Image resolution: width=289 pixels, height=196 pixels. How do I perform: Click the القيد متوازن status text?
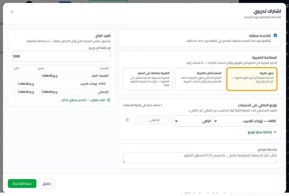pos(83,100)
